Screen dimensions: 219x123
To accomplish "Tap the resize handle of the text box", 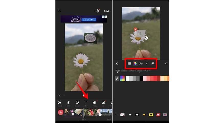I will [146, 38].
